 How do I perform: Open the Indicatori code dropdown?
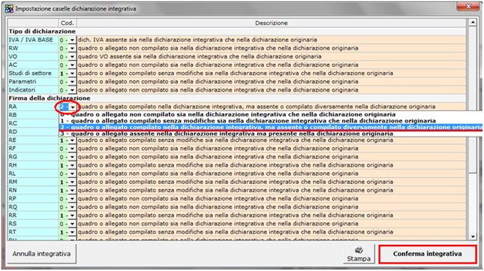point(72,90)
